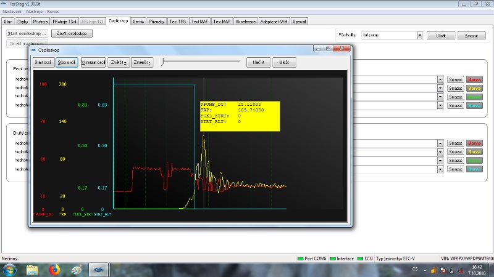Screen dimensions: 494x277
Task: Switch to the Test MAF tab
Action: [x=201, y=22]
